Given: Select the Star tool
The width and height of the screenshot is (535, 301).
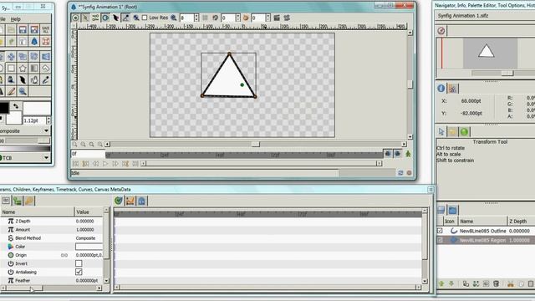Looking at the screenshot, I should tap(23, 69).
